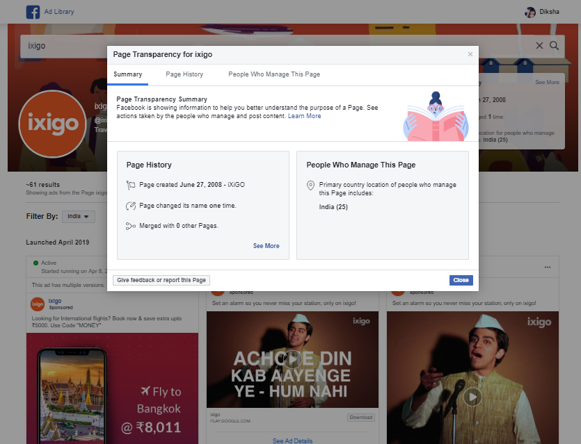Open See Ad Details link
Viewport: 581px width, 444px height.
[x=292, y=441]
